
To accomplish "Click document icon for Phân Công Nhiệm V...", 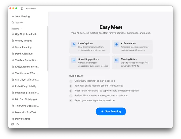I will 13,93.
